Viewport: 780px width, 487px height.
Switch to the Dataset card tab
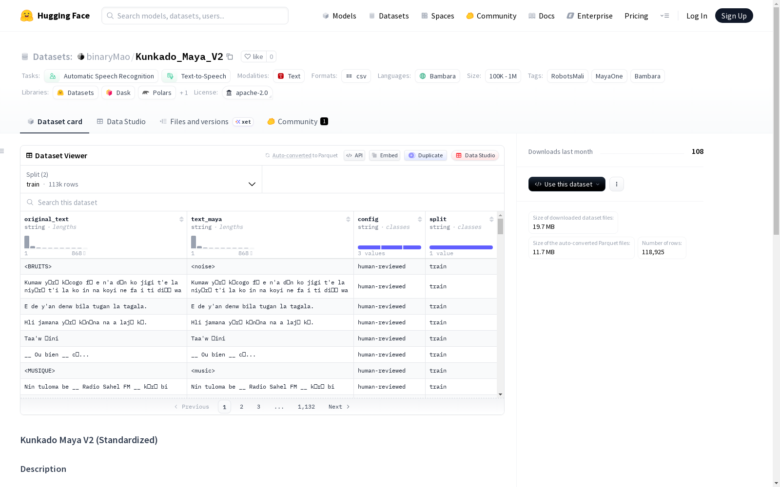coord(55,122)
